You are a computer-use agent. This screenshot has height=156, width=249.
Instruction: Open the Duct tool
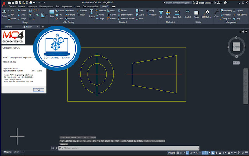coord(52,13)
